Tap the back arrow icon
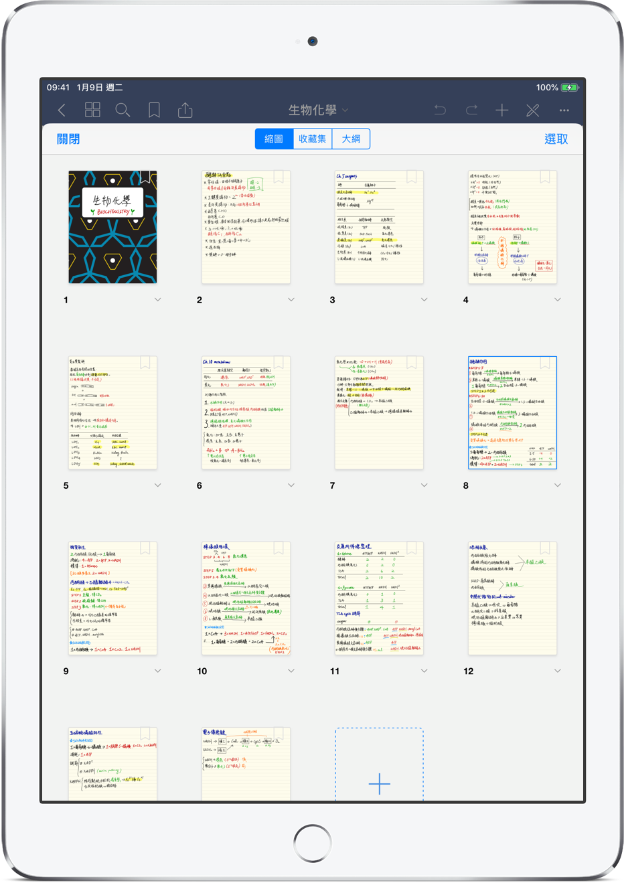Screen dimensions: 624x883 [x=62, y=110]
